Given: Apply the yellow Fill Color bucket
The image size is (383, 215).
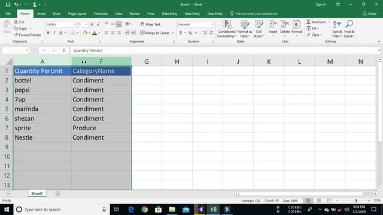Looking at the screenshot, I should pos(85,33).
